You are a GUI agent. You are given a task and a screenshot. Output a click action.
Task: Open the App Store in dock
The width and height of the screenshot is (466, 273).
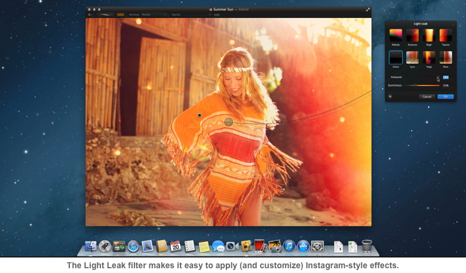click(303, 246)
